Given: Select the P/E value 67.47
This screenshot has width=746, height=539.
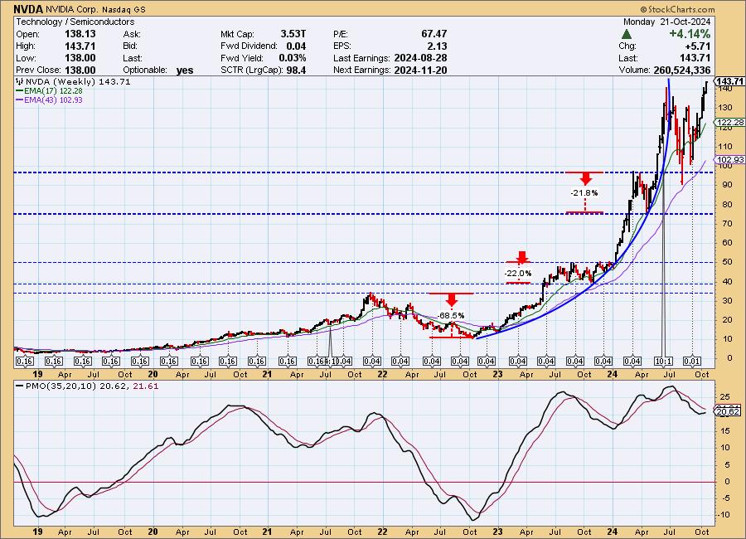Looking at the screenshot, I should [434, 34].
